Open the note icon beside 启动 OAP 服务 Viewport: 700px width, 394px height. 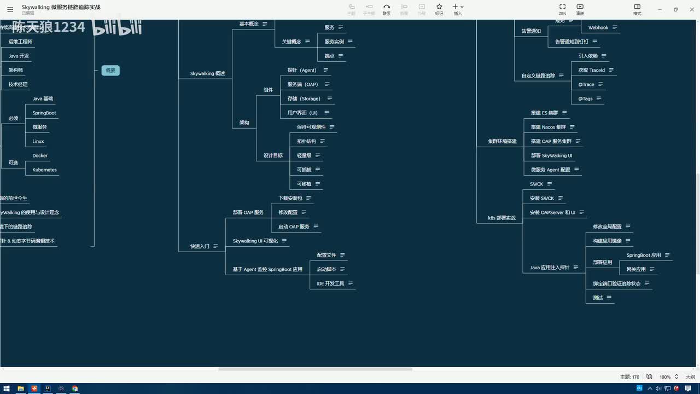pos(316,227)
